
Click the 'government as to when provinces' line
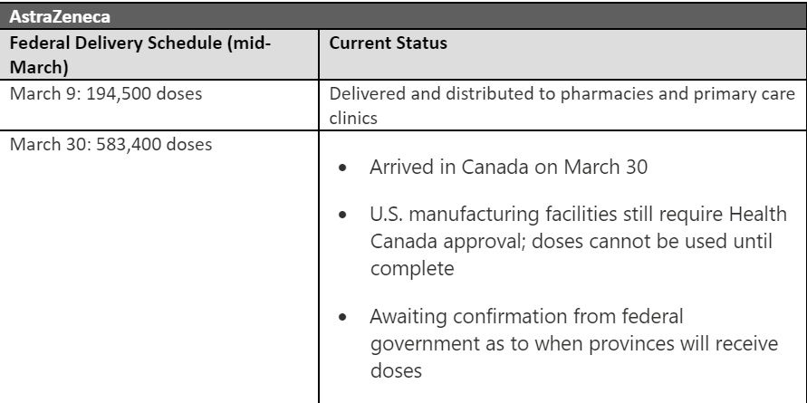click(x=574, y=343)
